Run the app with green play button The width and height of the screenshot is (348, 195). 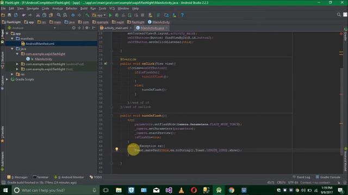point(110,15)
